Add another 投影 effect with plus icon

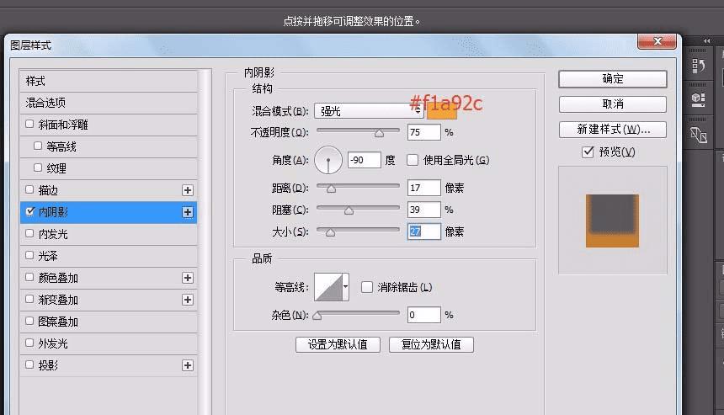(x=188, y=365)
